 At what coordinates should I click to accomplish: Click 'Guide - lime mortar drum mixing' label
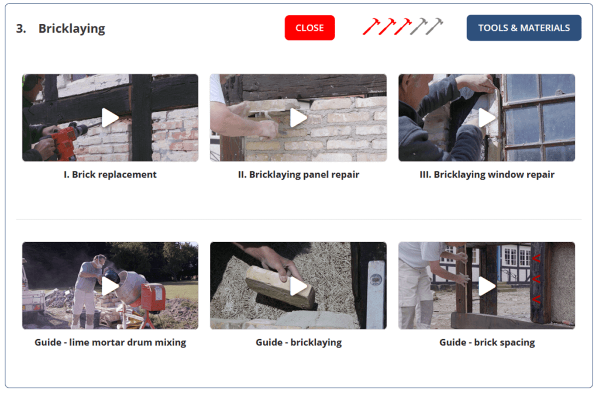110,342
